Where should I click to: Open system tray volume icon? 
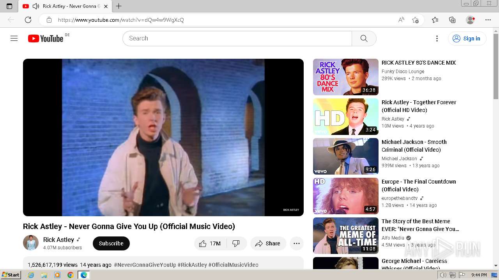pyautogui.click(x=443, y=275)
